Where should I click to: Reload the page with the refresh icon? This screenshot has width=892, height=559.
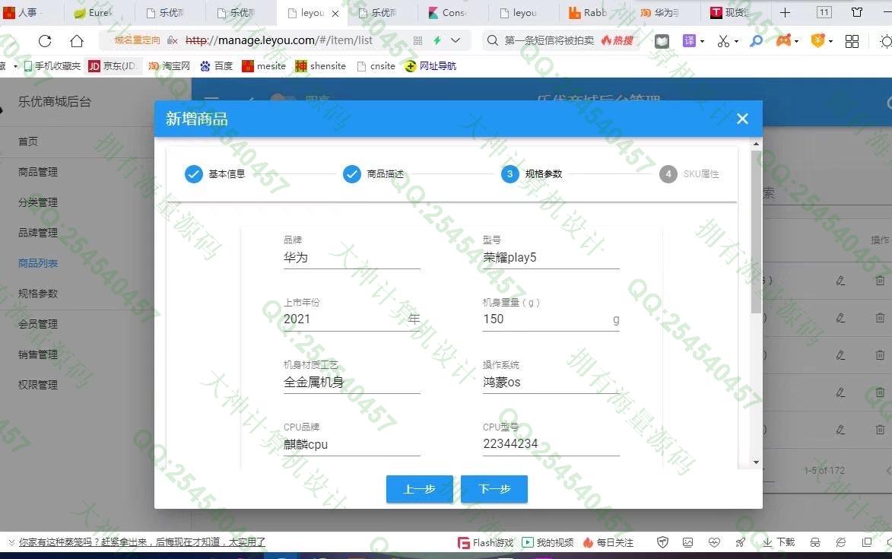[x=45, y=41]
